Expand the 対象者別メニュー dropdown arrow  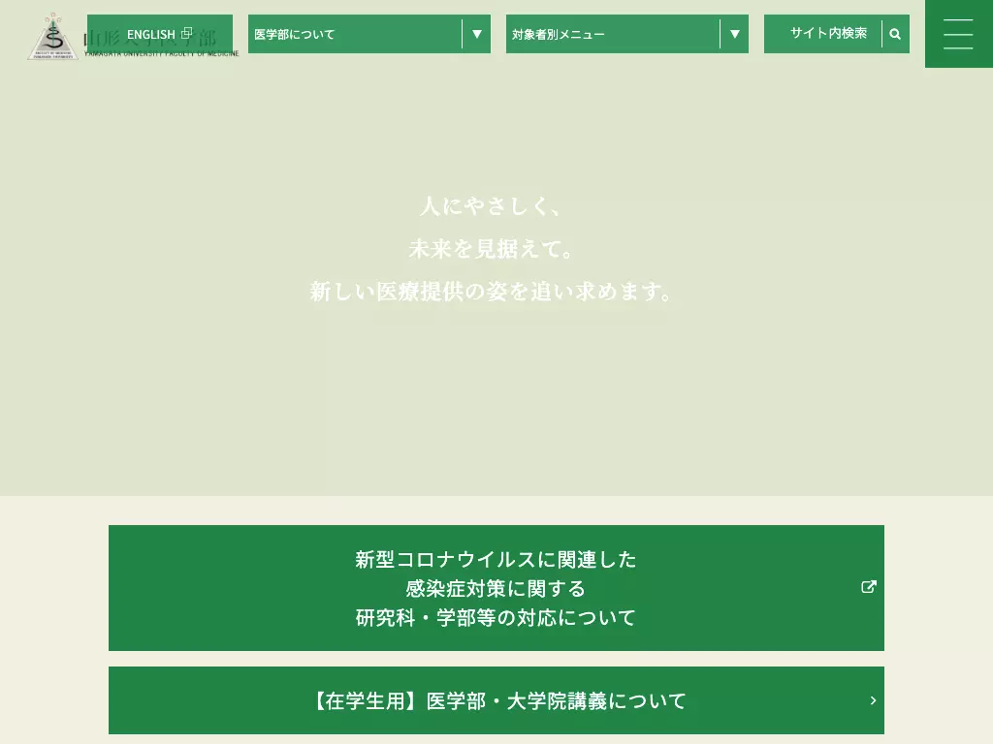(x=735, y=34)
